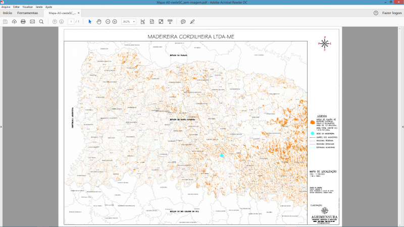Switch to the Início tab
The image size is (404, 227).
point(8,13)
